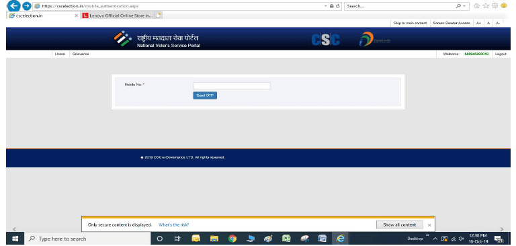This screenshot has width=516, height=246.
Task: Open Cortana circle icon on taskbar
Action: click(x=160, y=239)
